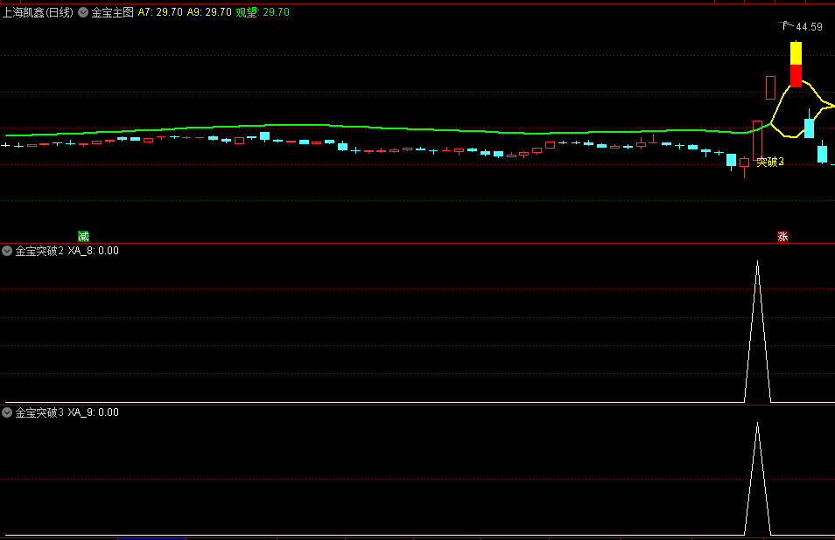Click the red 涨 marker icon
835x540 pixels.
[x=782, y=237]
